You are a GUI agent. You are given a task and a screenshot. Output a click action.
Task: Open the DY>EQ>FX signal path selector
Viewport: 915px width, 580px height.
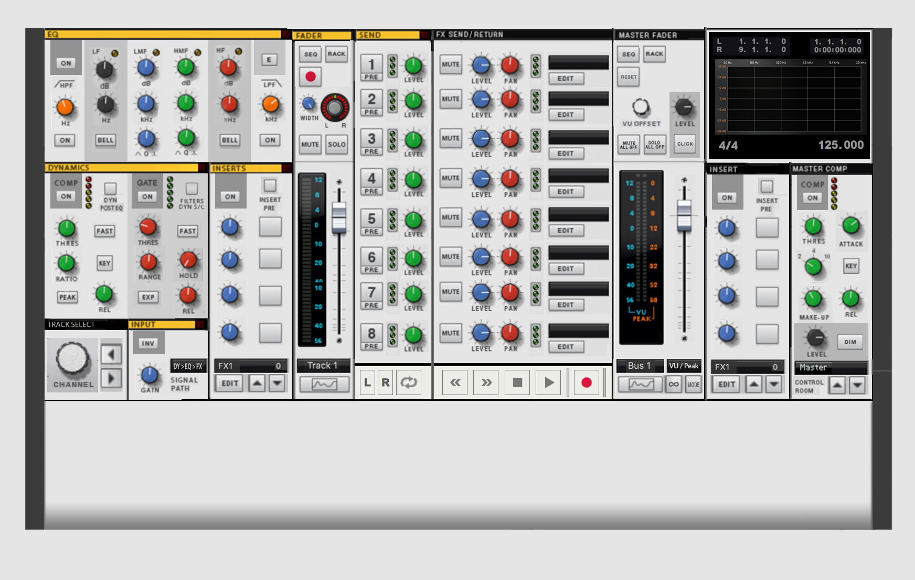pos(188,366)
